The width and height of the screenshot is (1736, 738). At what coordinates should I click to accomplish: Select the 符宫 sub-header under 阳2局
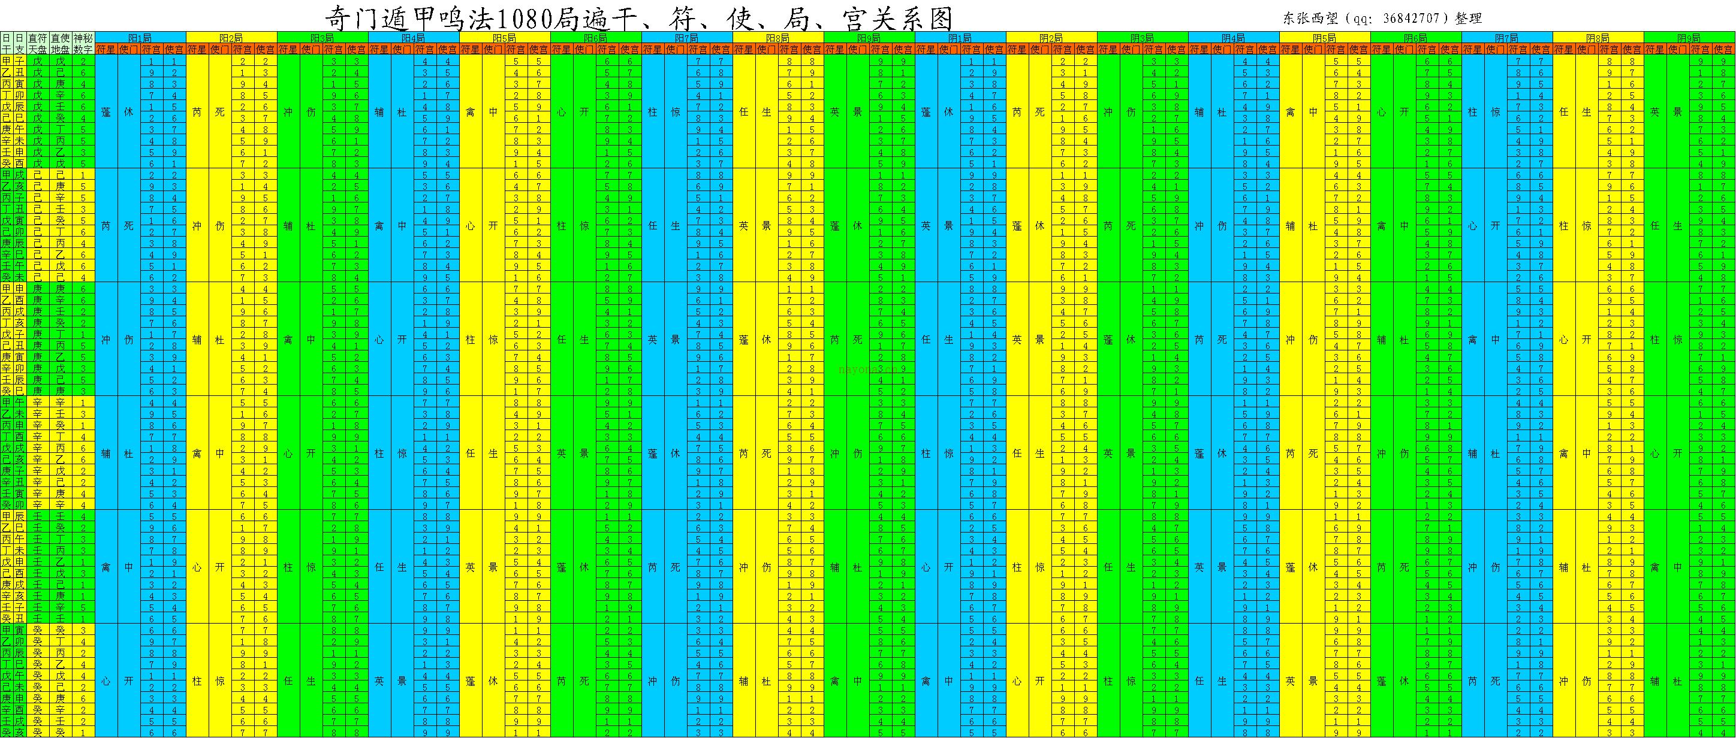tap(243, 49)
